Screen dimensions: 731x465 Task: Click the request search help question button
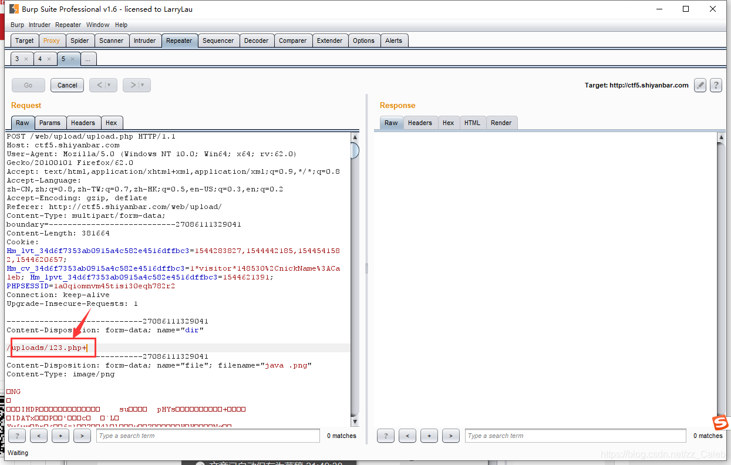17,436
